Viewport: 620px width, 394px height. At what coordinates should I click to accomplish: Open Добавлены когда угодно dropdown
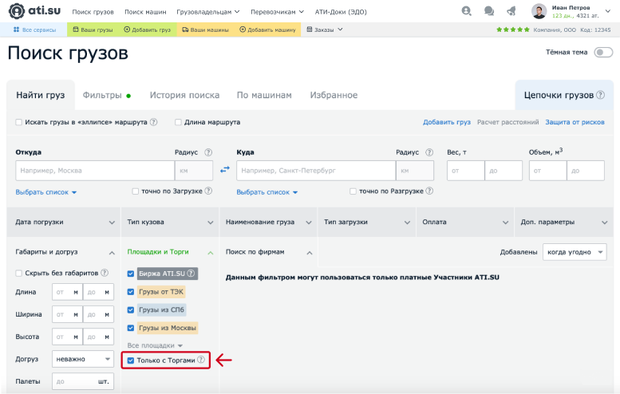pos(574,252)
